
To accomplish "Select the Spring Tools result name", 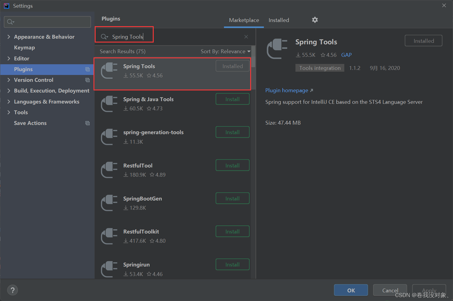I will pos(139,66).
